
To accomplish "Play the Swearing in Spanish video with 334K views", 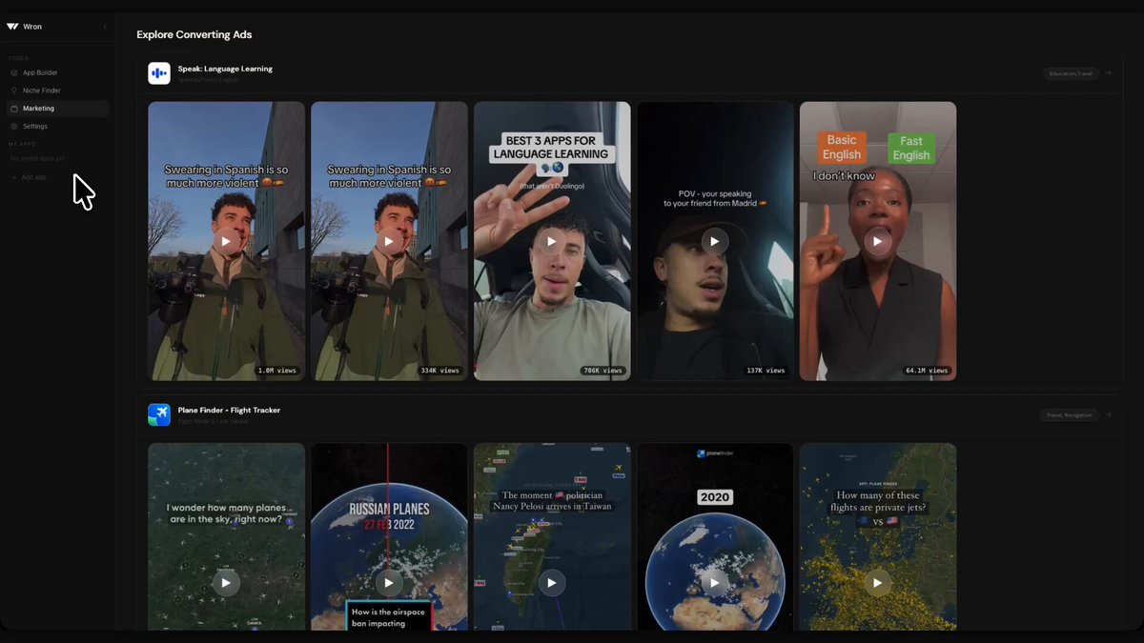I will click(389, 241).
